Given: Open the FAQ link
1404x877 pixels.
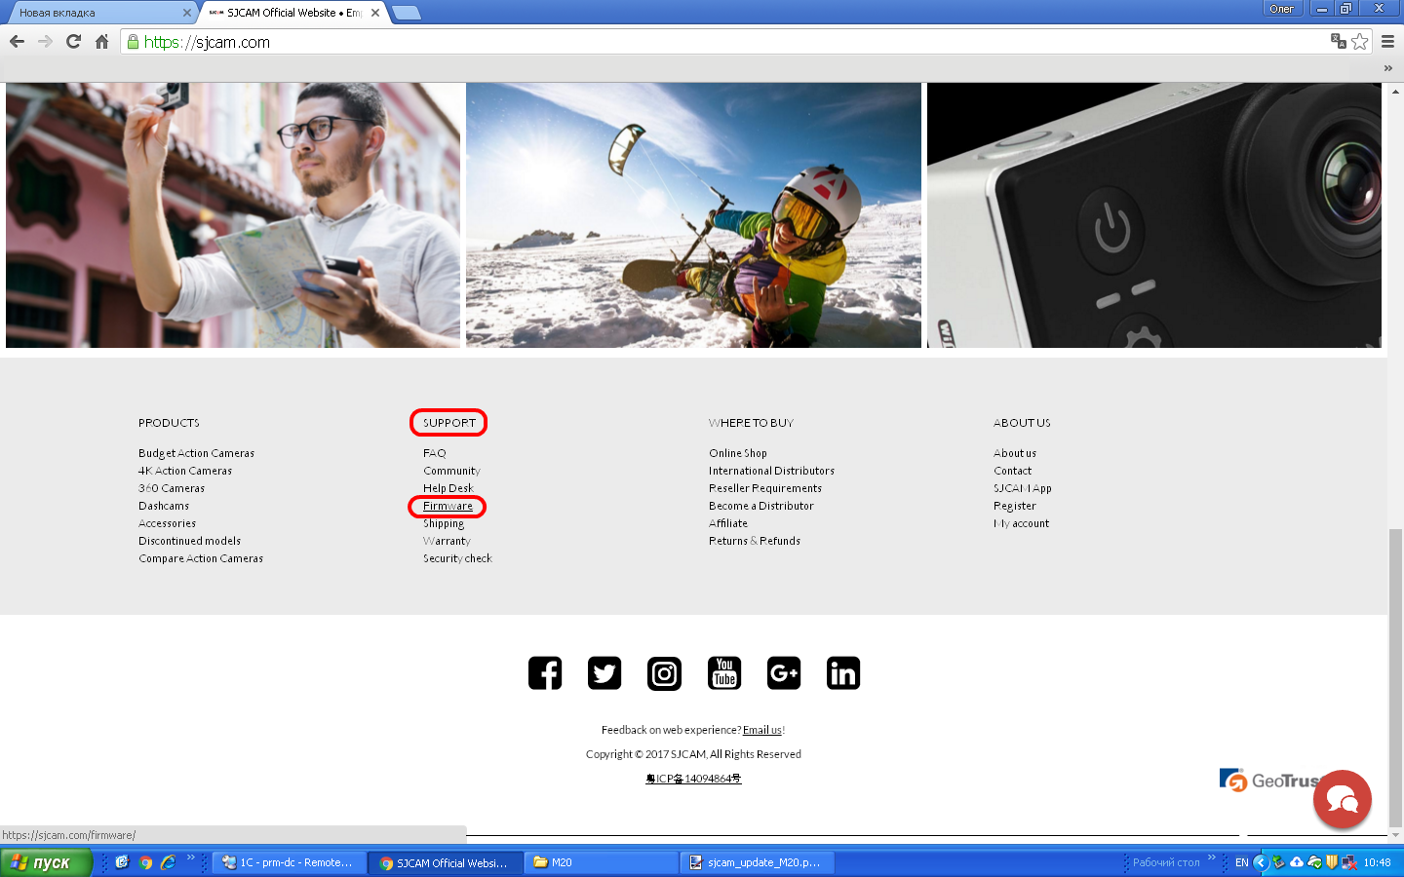Looking at the screenshot, I should point(435,453).
